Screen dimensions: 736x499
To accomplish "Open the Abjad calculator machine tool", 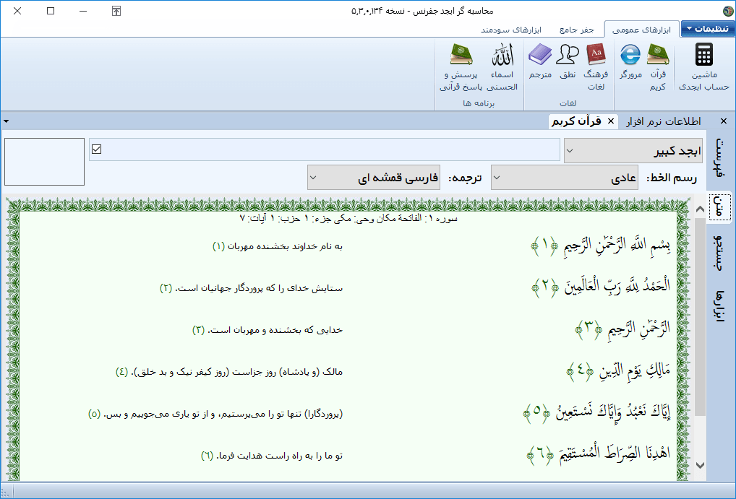I will (703, 66).
